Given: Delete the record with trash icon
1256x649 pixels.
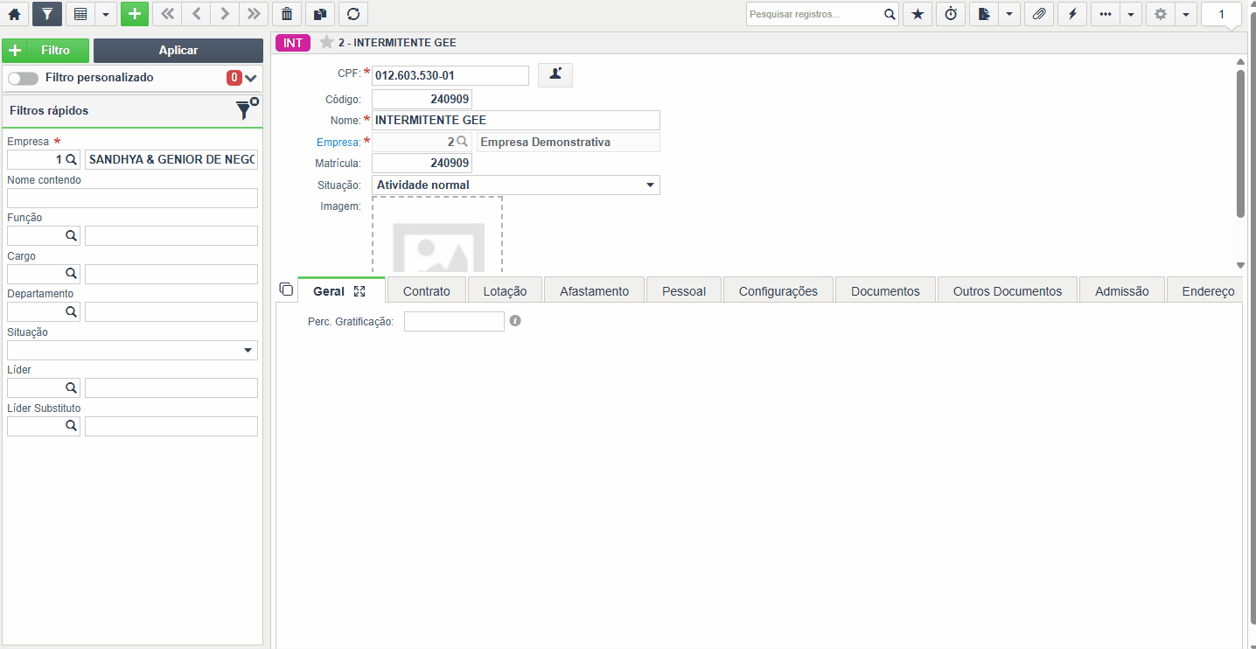Looking at the screenshot, I should click(287, 14).
